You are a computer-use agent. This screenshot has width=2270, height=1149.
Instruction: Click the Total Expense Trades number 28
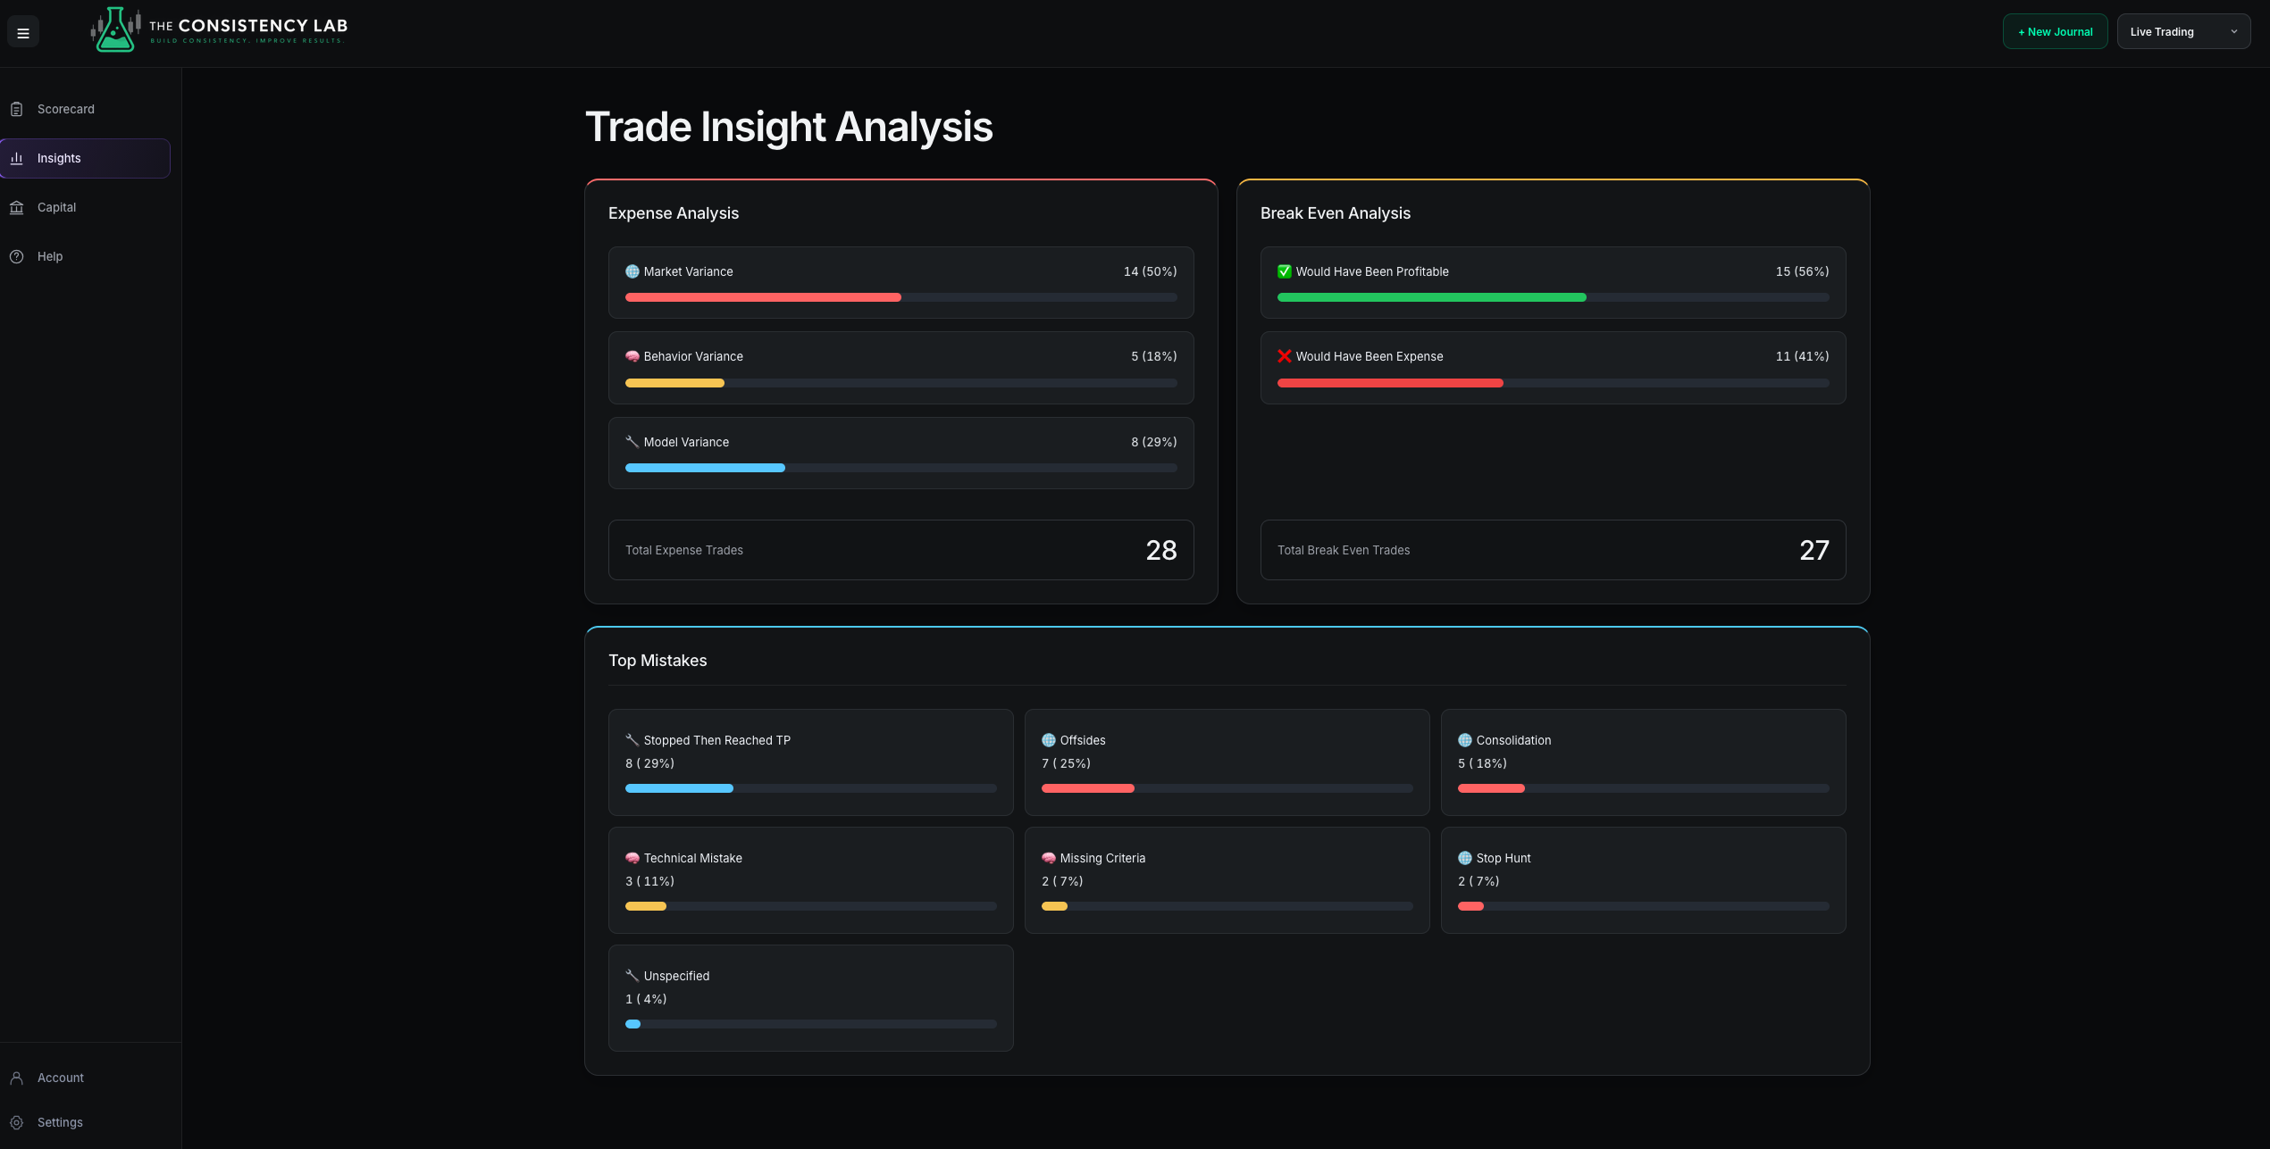point(1161,550)
